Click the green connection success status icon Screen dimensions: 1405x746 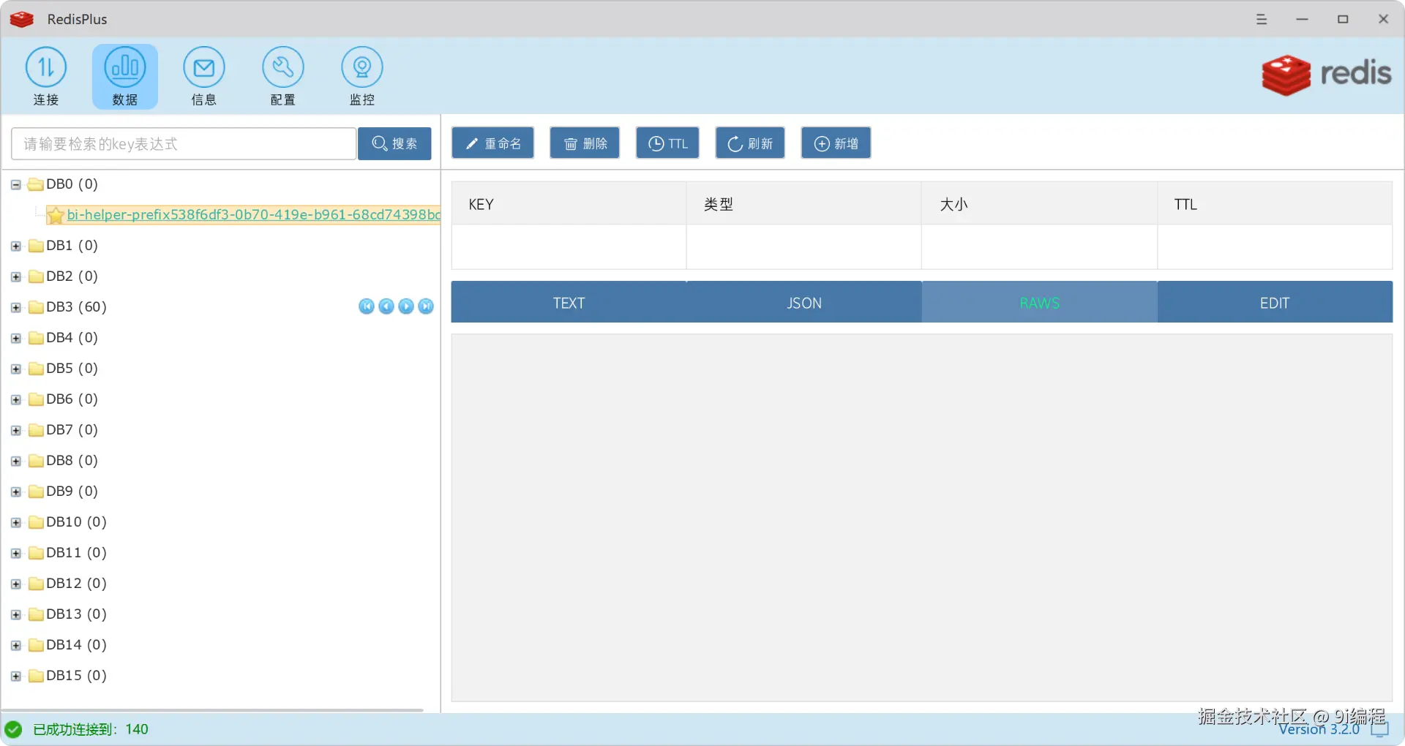point(13,729)
